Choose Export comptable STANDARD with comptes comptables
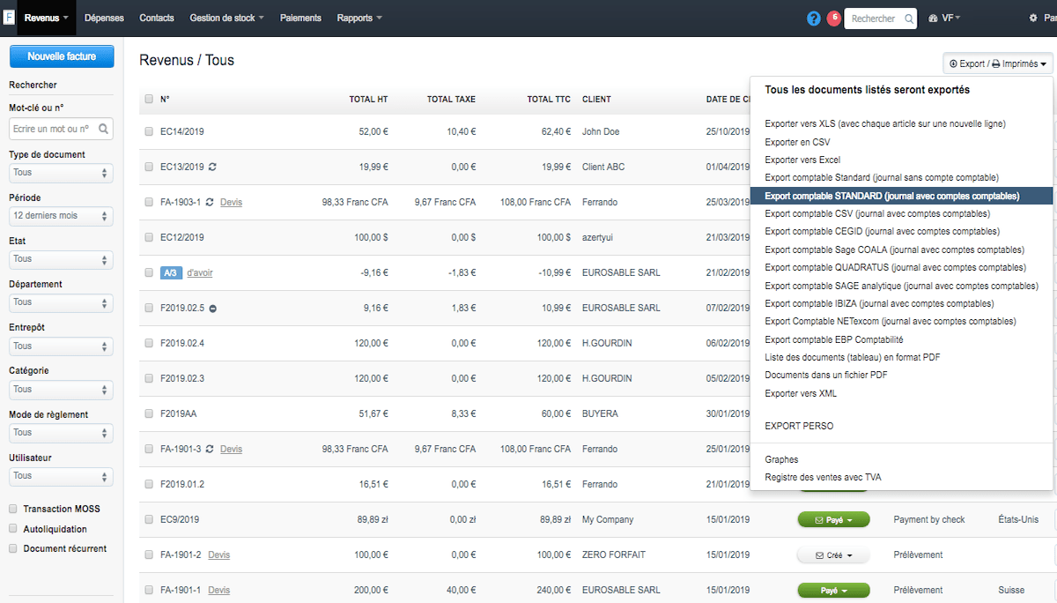Screen dimensions: 1057x603 pyautogui.click(x=891, y=196)
